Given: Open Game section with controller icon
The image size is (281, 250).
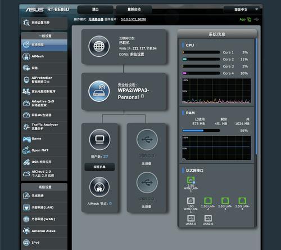Looking at the screenshot, I should tap(44, 139).
